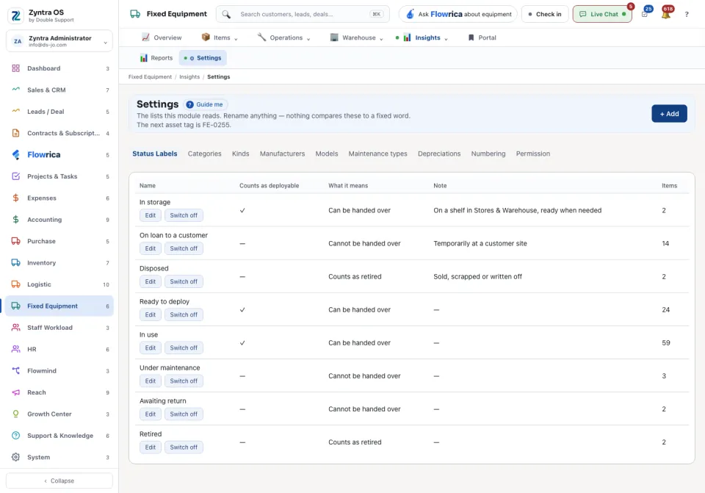The height and width of the screenshot is (493, 705).
Task: Switch off the Retired status label
Action: tap(184, 447)
